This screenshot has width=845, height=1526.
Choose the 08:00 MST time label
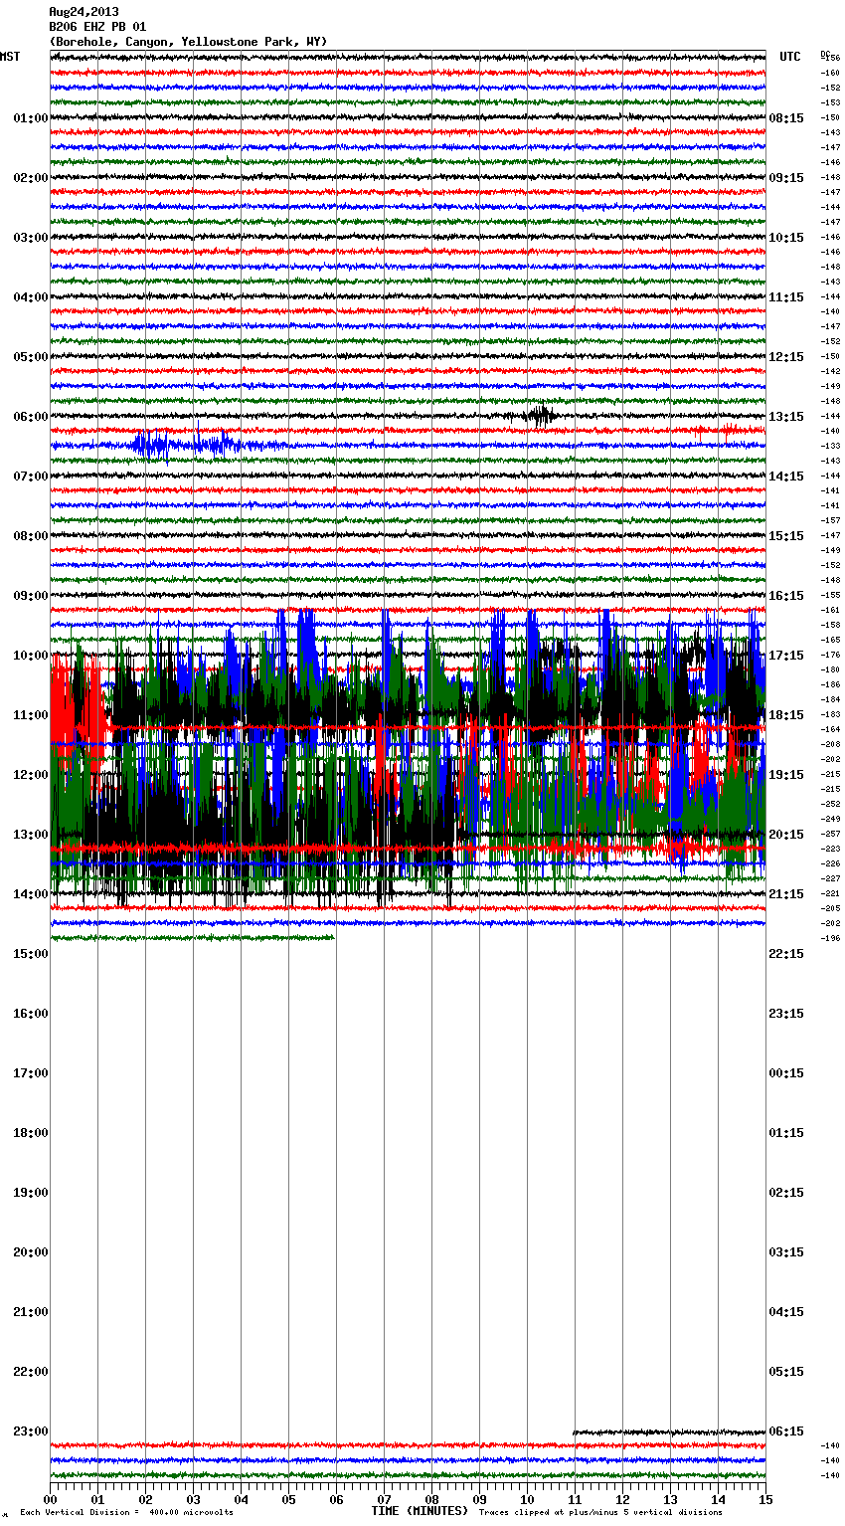(31, 536)
